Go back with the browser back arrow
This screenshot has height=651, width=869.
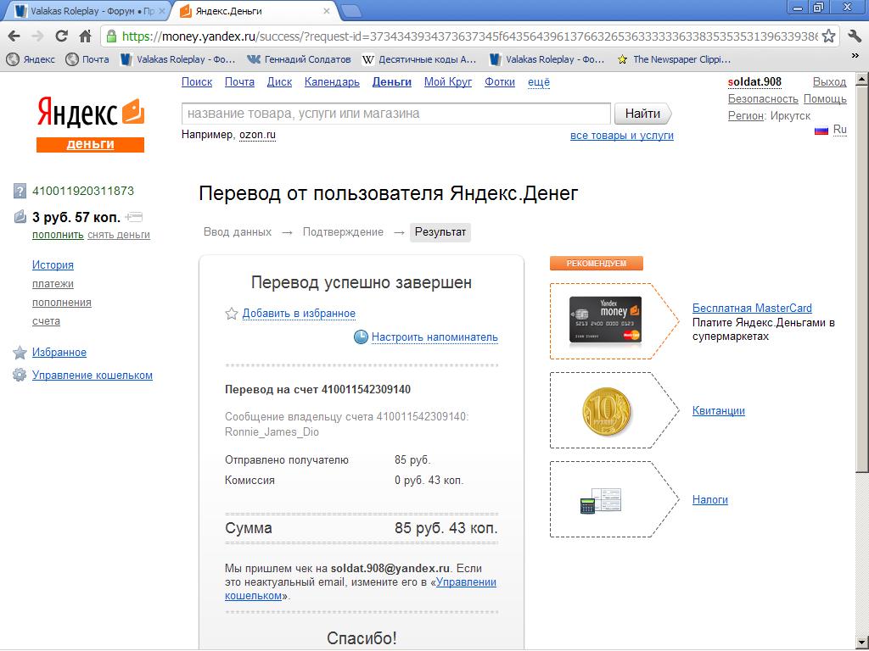click(x=14, y=36)
